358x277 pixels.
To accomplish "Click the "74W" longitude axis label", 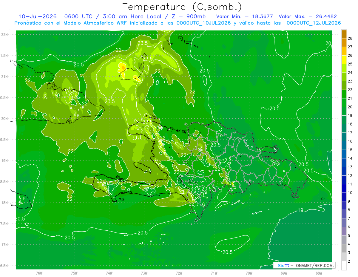I will point(109,273).
